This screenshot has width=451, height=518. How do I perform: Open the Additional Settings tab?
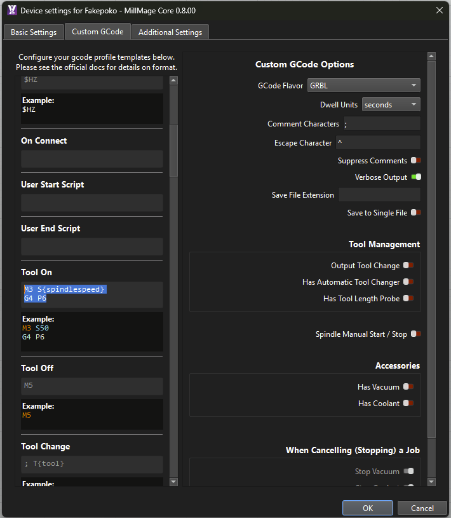(170, 32)
